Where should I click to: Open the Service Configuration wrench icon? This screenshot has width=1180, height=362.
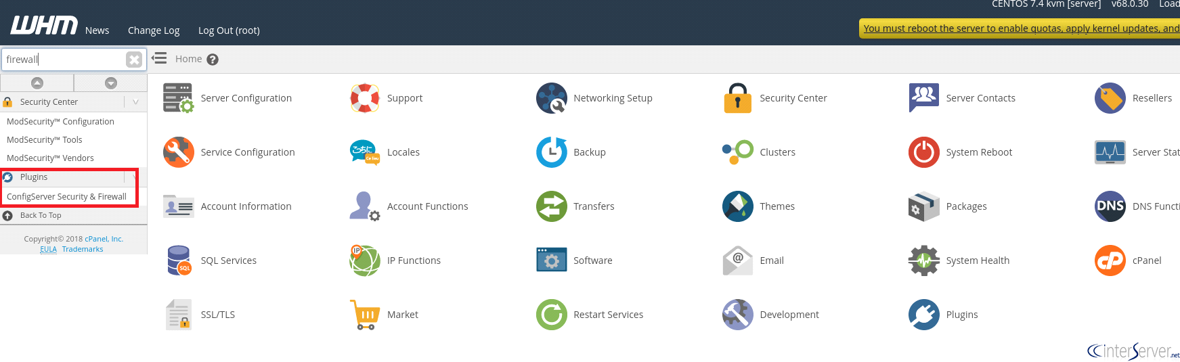179,152
